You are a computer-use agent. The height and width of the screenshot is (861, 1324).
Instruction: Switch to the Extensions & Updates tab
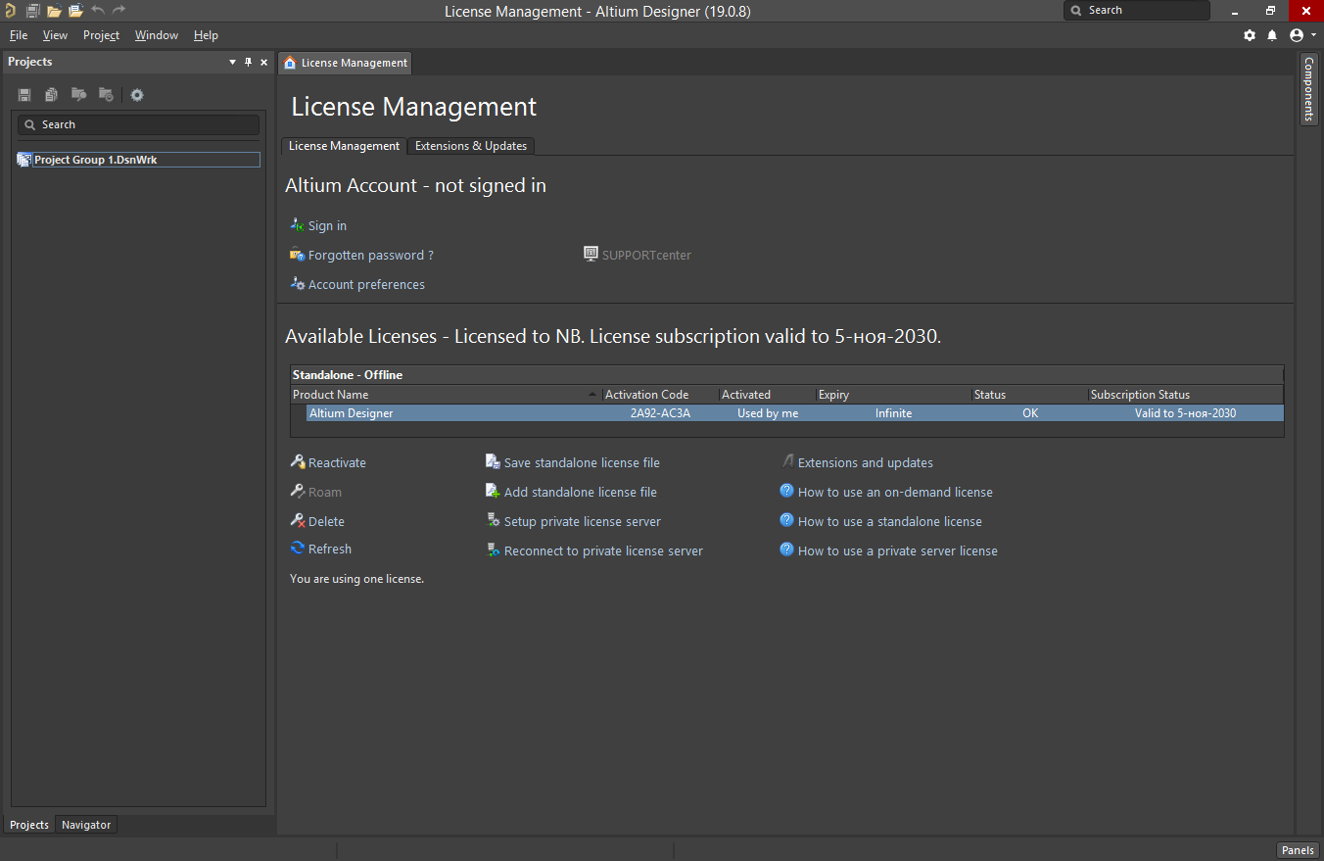click(x=471, y=145)
